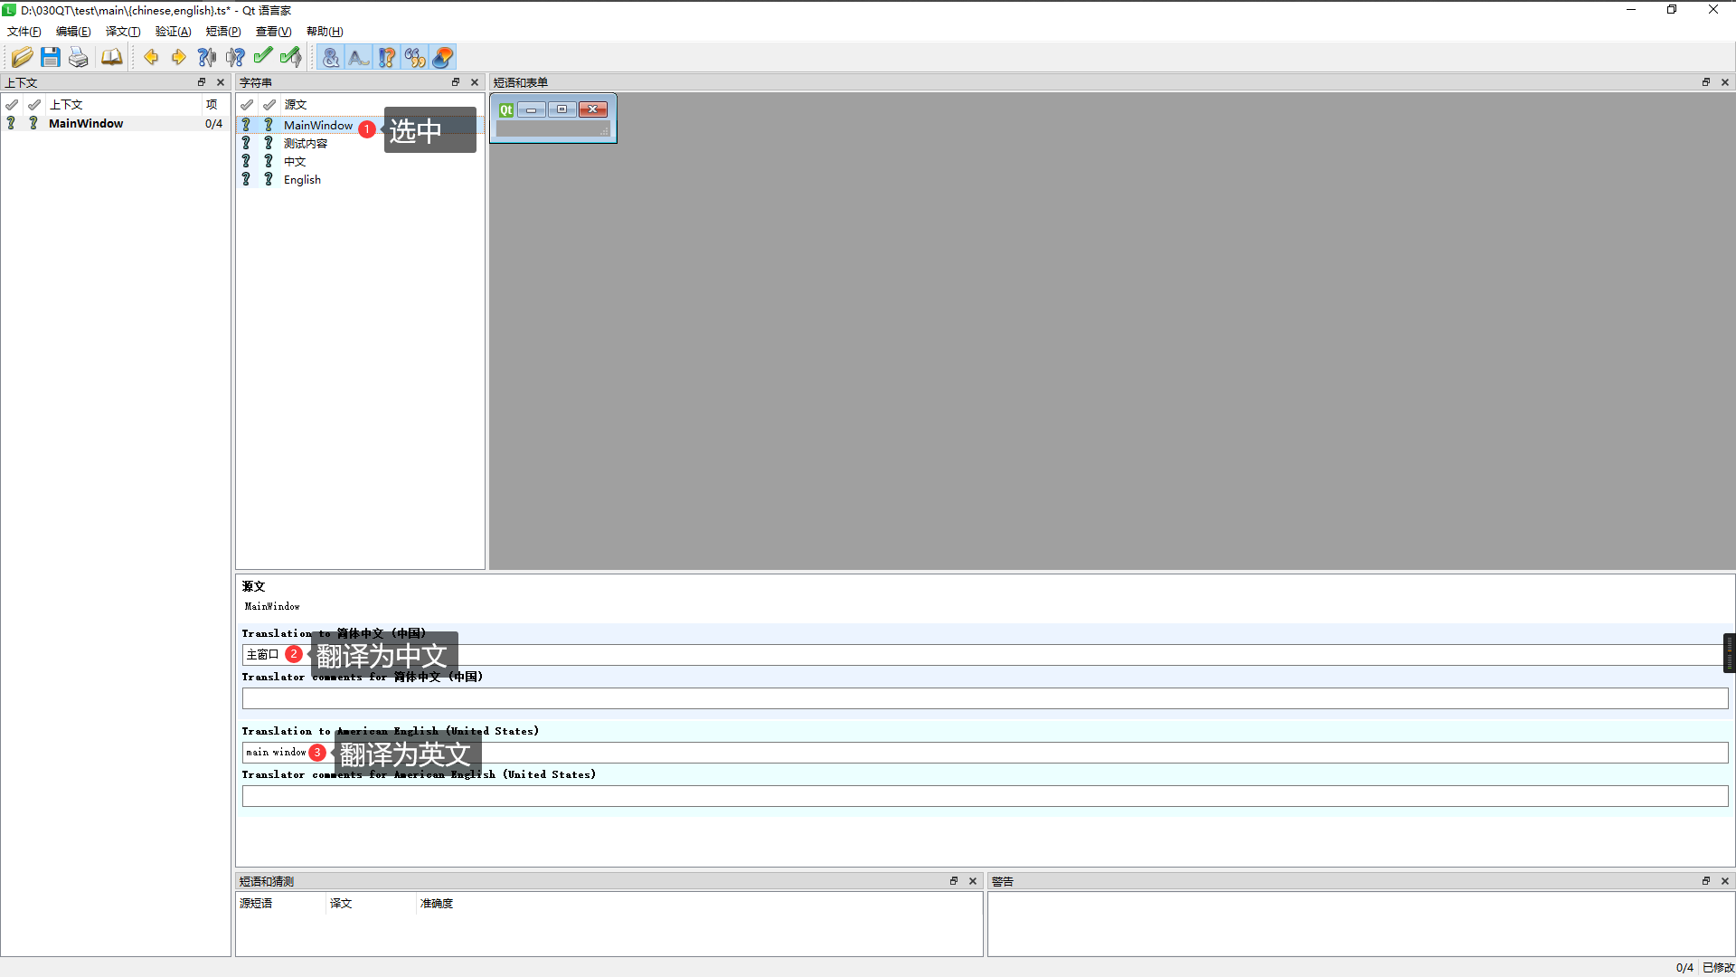The width and height of the screenshot is (1736, 977).
Task: Click the Qt Linguist title bar icon
Action: pyautogui.click(x=9, y=10)
